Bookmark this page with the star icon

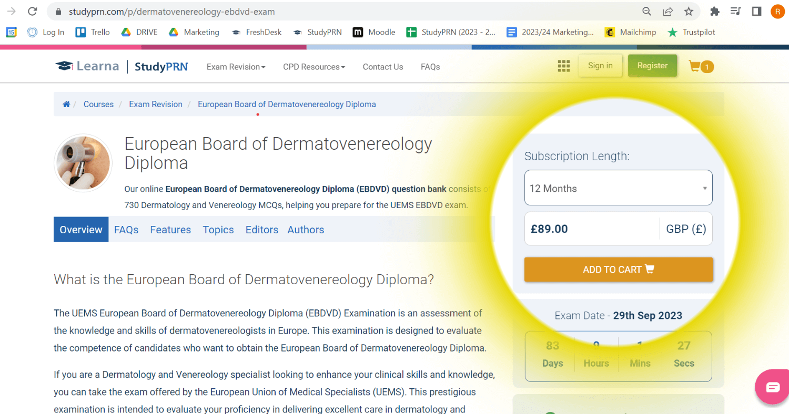[x=689, y=12]
